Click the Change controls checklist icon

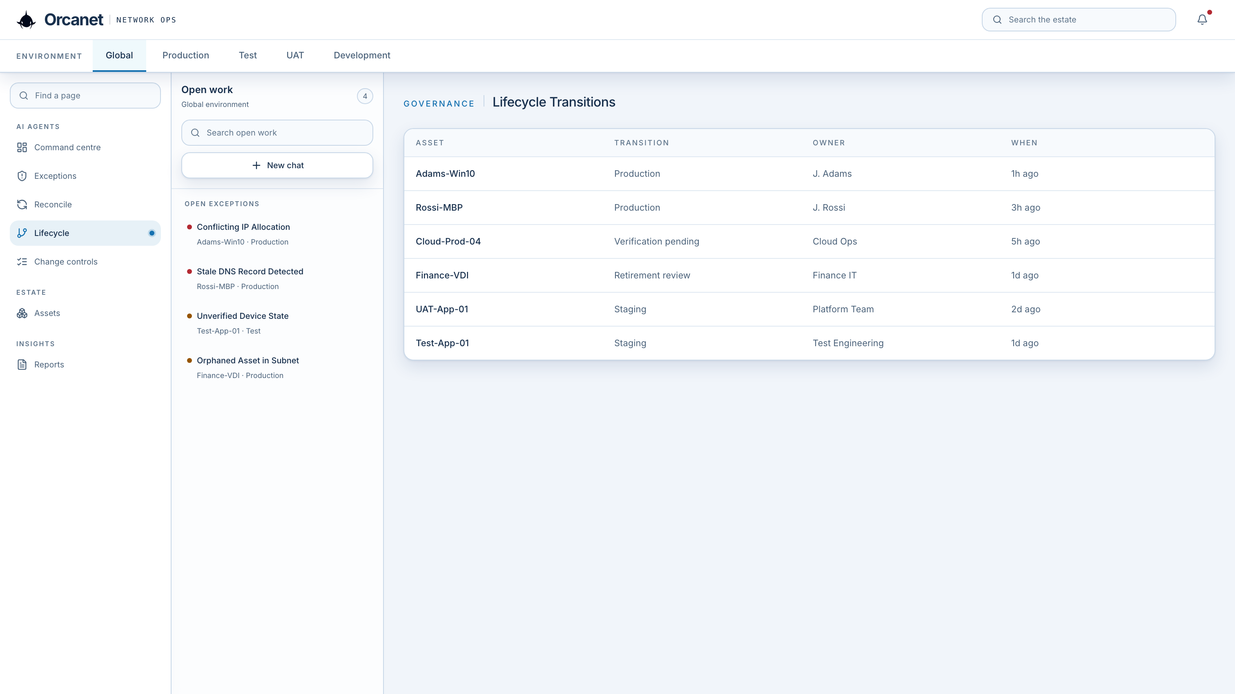[x=22, y=262]
